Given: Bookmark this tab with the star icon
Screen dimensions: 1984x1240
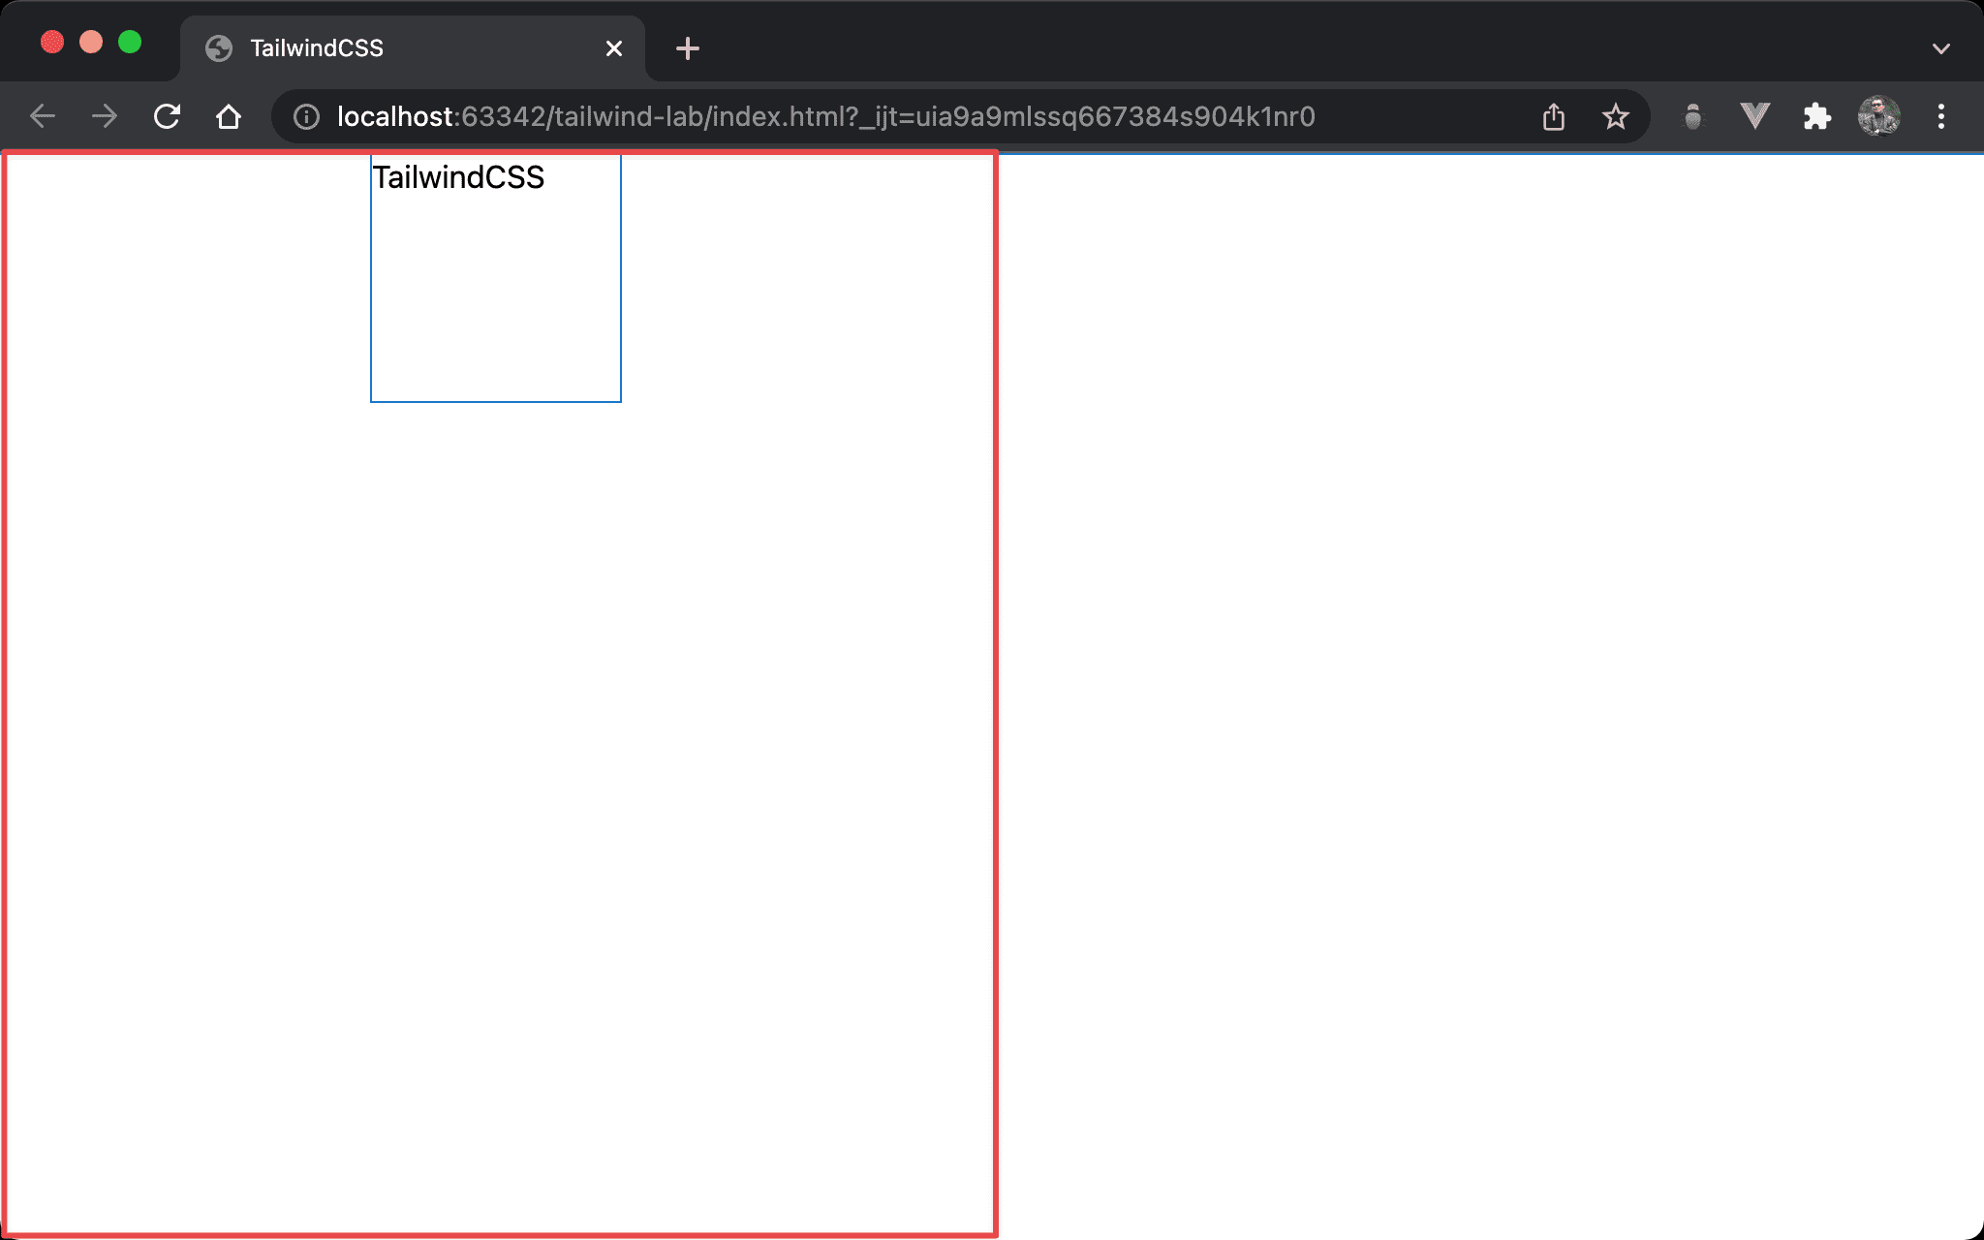Looking at the screenshot, I should pyautogui.click(x=1616, y=117).
